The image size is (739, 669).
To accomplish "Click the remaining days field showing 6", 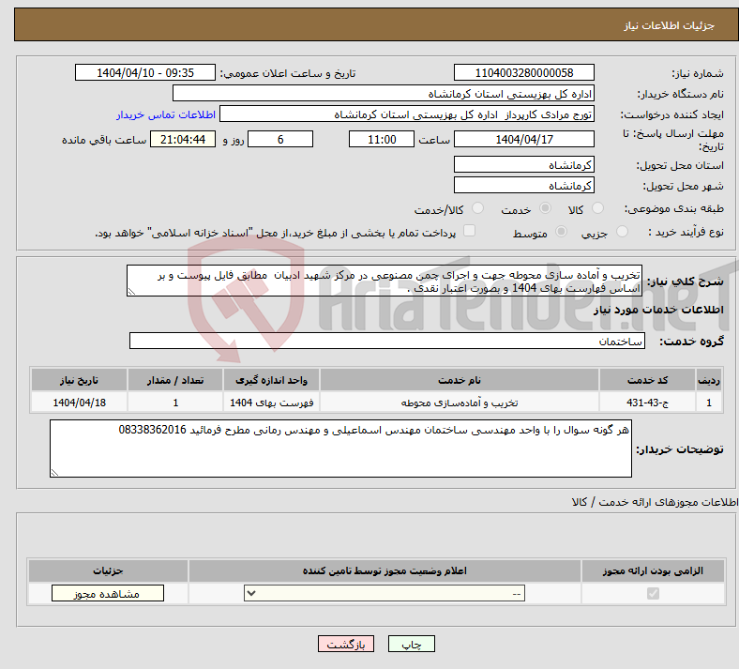I will [280, 139].
